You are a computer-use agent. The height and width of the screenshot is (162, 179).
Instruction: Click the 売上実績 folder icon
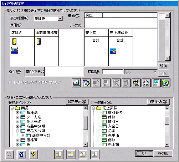99,108
